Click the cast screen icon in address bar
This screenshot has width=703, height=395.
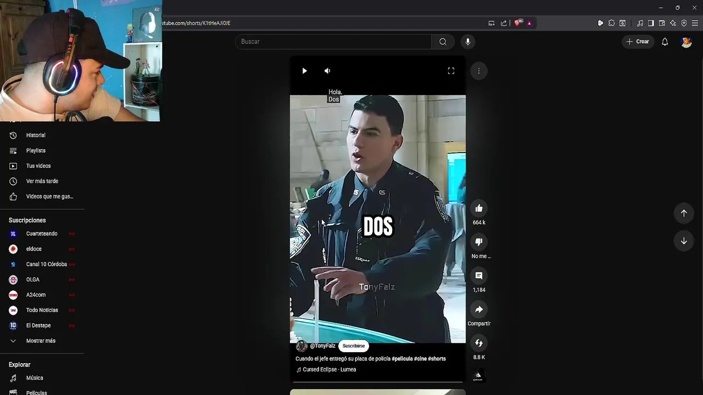[492, 23]
